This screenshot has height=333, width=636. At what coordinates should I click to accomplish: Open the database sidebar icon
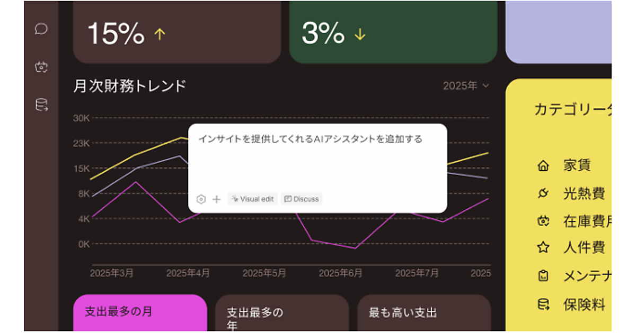[x=41, y=105]
